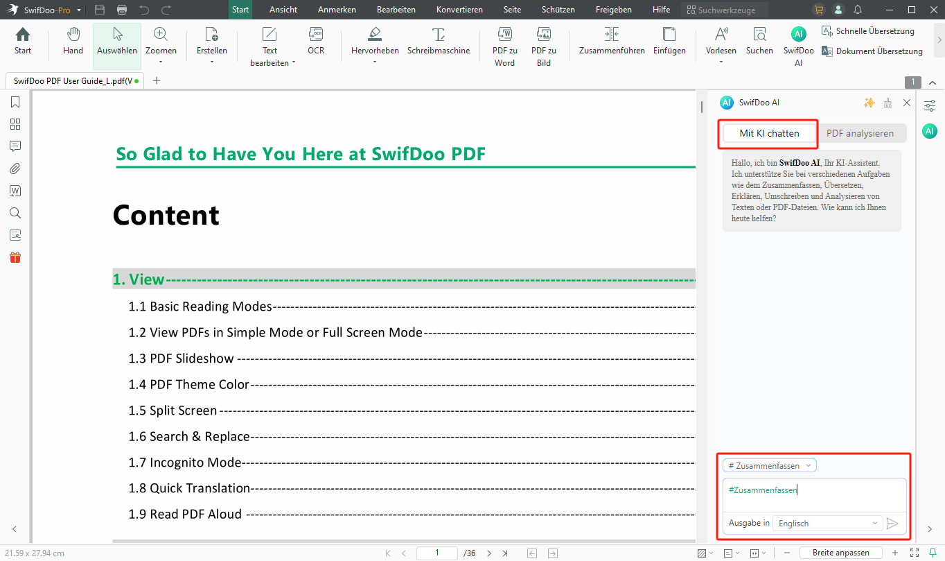Viewport: 945px width, 561px height.
Task: Click the print icon in title bar
Action: coord(122,10)
